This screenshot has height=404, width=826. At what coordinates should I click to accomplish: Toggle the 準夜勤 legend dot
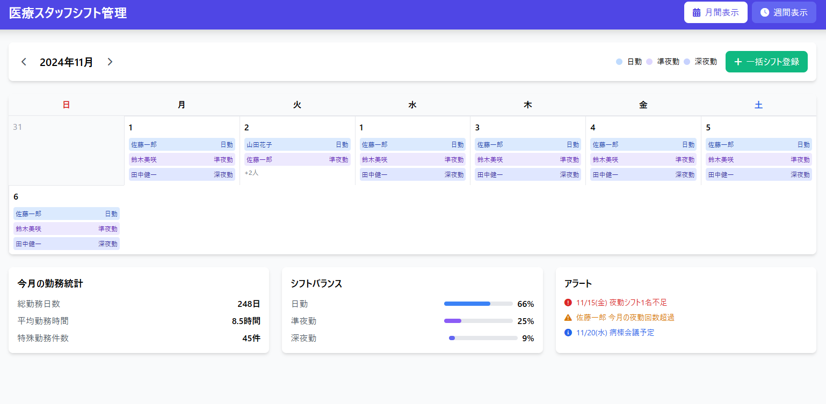pyautogui.click(x=649, y=62)
